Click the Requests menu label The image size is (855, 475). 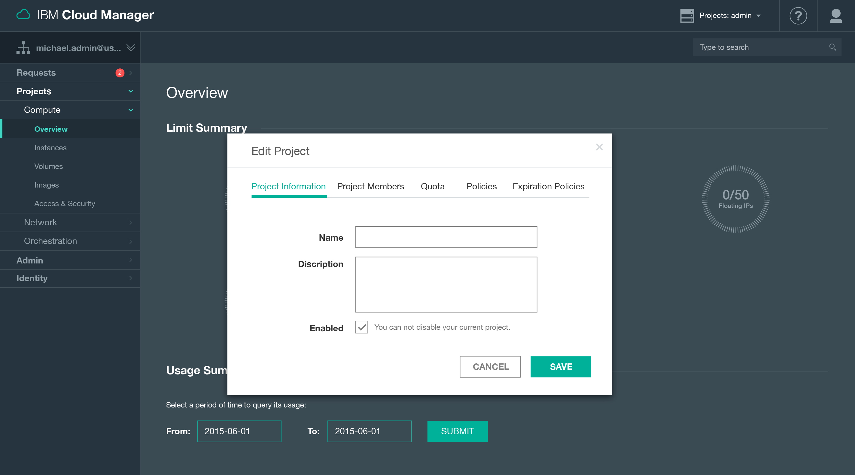coord(36,73)
